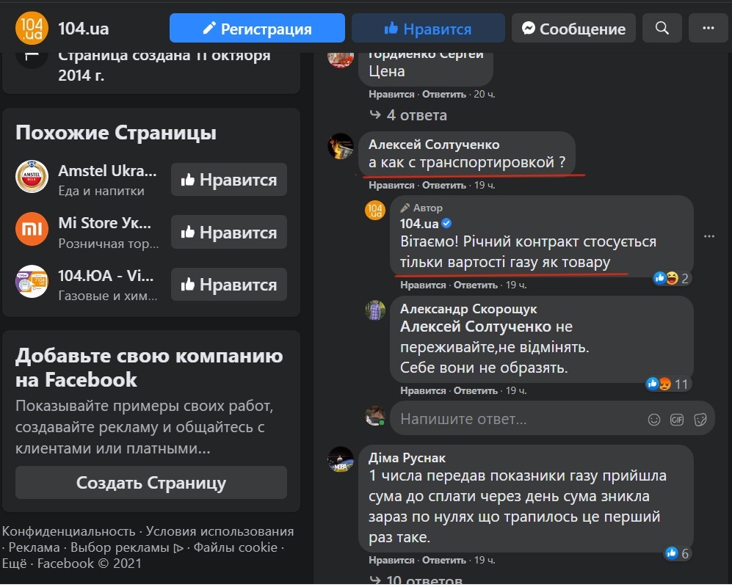Click the 19 ч. timestamp under Діма Руснак's comment

click(x=485, y=561)
